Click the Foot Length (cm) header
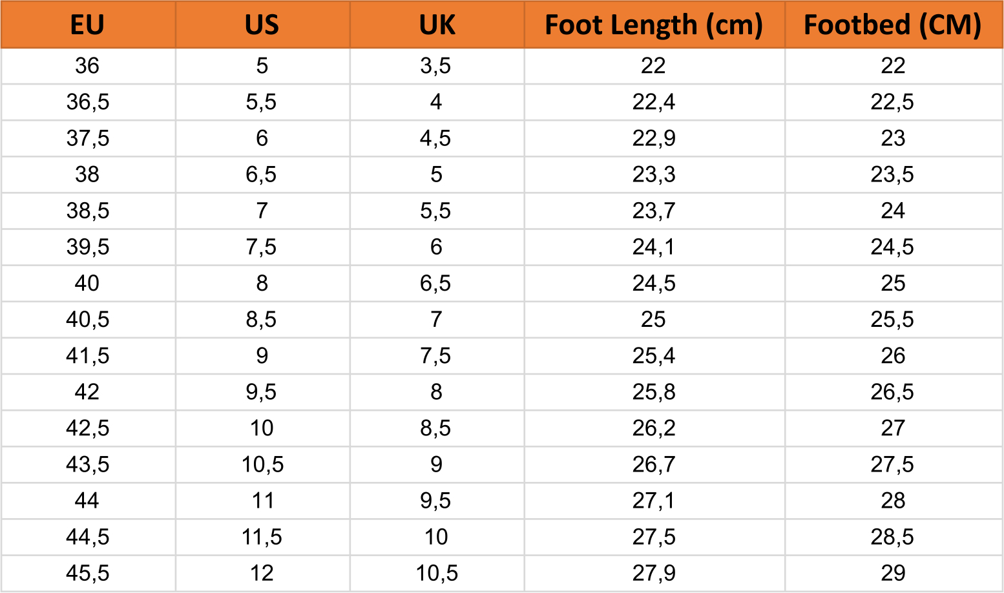The image size is (1004, 593). pyautogui.click(x=654, y=25)
